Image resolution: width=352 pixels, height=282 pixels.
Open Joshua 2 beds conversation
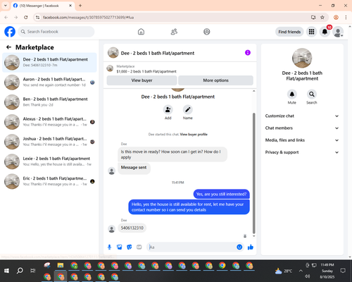[49, 142]
